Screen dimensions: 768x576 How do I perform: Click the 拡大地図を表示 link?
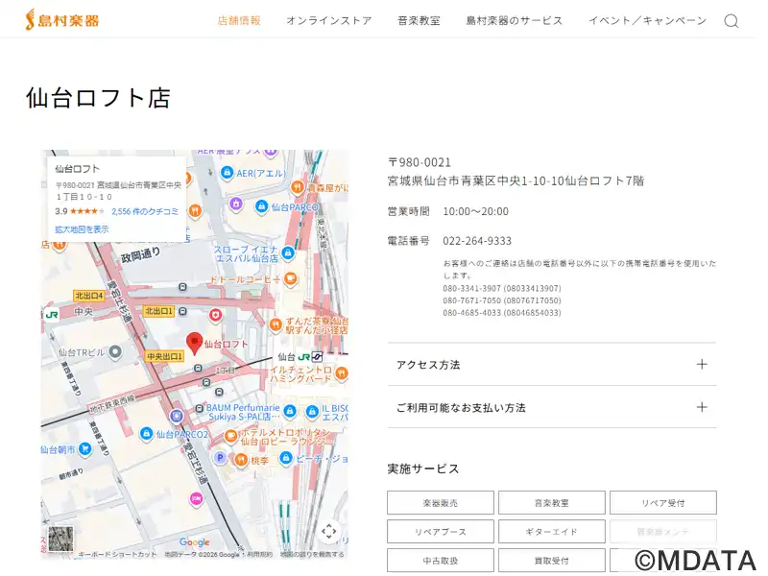click(82, 229)
